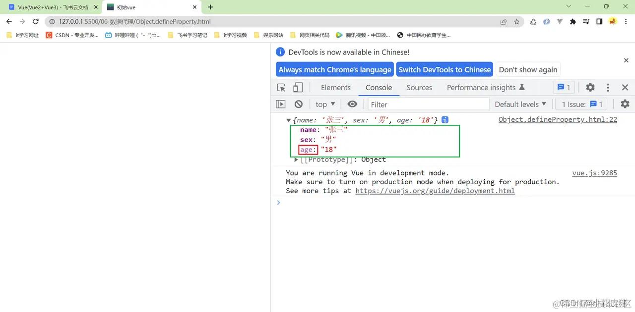Click the browser forward arrow
Screen dimensions: 635x312
(22, 21)
